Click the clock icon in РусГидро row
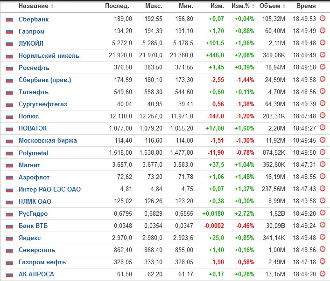 [323, 212]
